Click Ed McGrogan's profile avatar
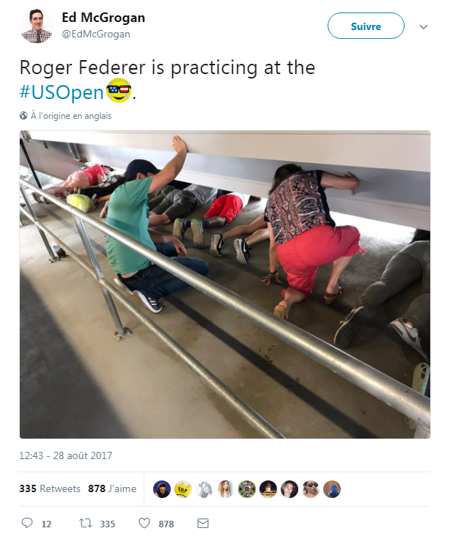450x542 pixels. tap(37, 26)
